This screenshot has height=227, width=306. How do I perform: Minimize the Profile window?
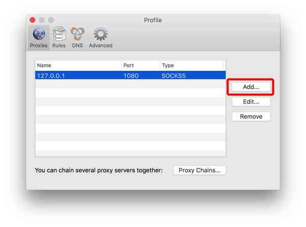coord(42,20)
